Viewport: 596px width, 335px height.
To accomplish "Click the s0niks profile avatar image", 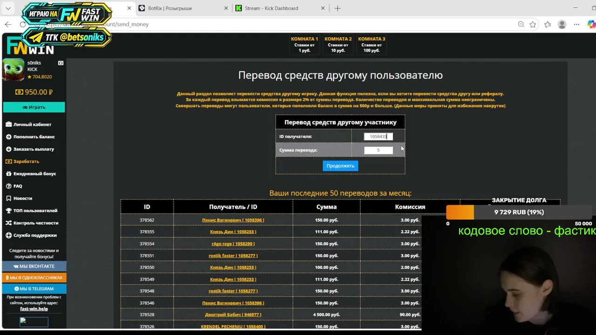I will (x=13, y=70).
